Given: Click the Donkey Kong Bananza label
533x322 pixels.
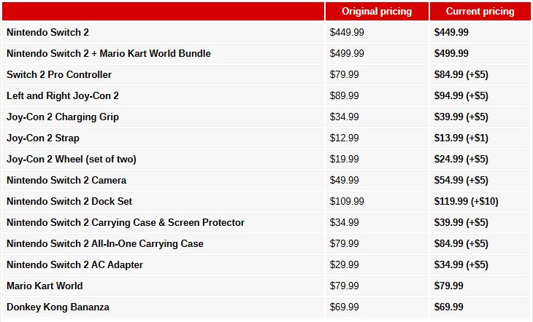Looking at the screenshot, I should 58,307.
